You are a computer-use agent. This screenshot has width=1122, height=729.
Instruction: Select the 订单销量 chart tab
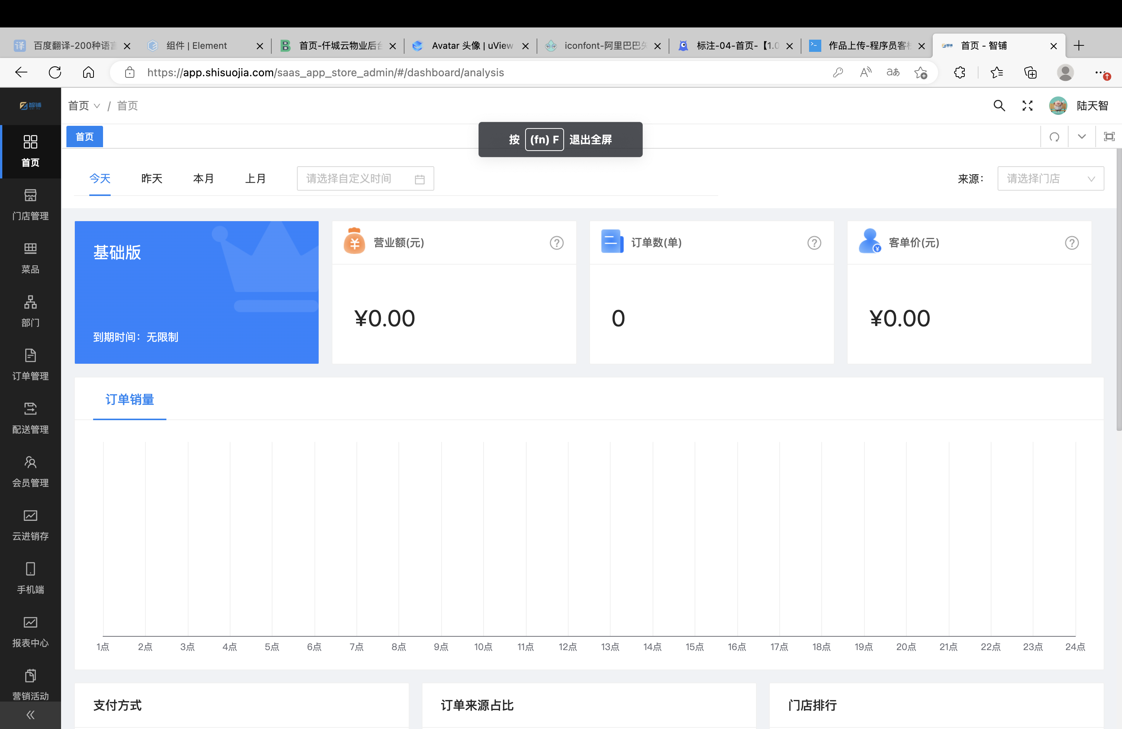point(130,399)
